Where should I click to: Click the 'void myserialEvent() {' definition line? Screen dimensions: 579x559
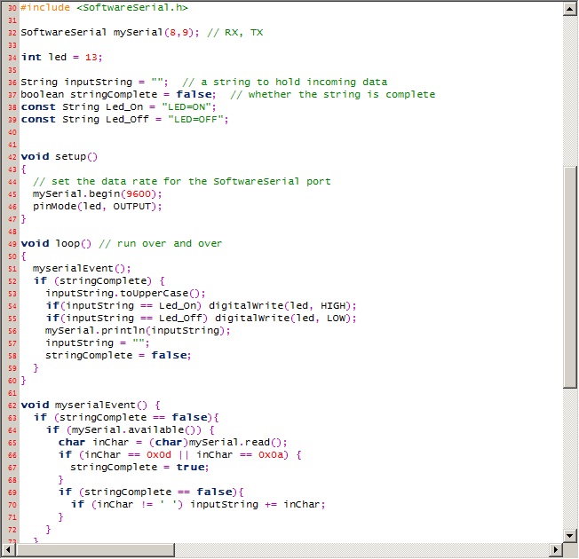point(91,405)
